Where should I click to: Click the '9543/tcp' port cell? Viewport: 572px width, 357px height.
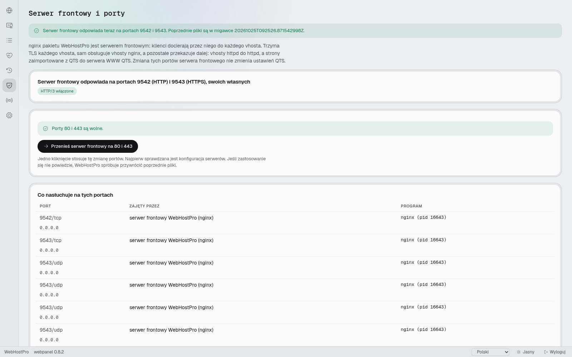50,240
